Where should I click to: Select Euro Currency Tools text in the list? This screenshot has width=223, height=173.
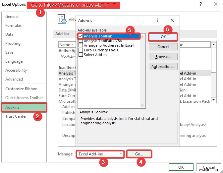pos(101,50)
